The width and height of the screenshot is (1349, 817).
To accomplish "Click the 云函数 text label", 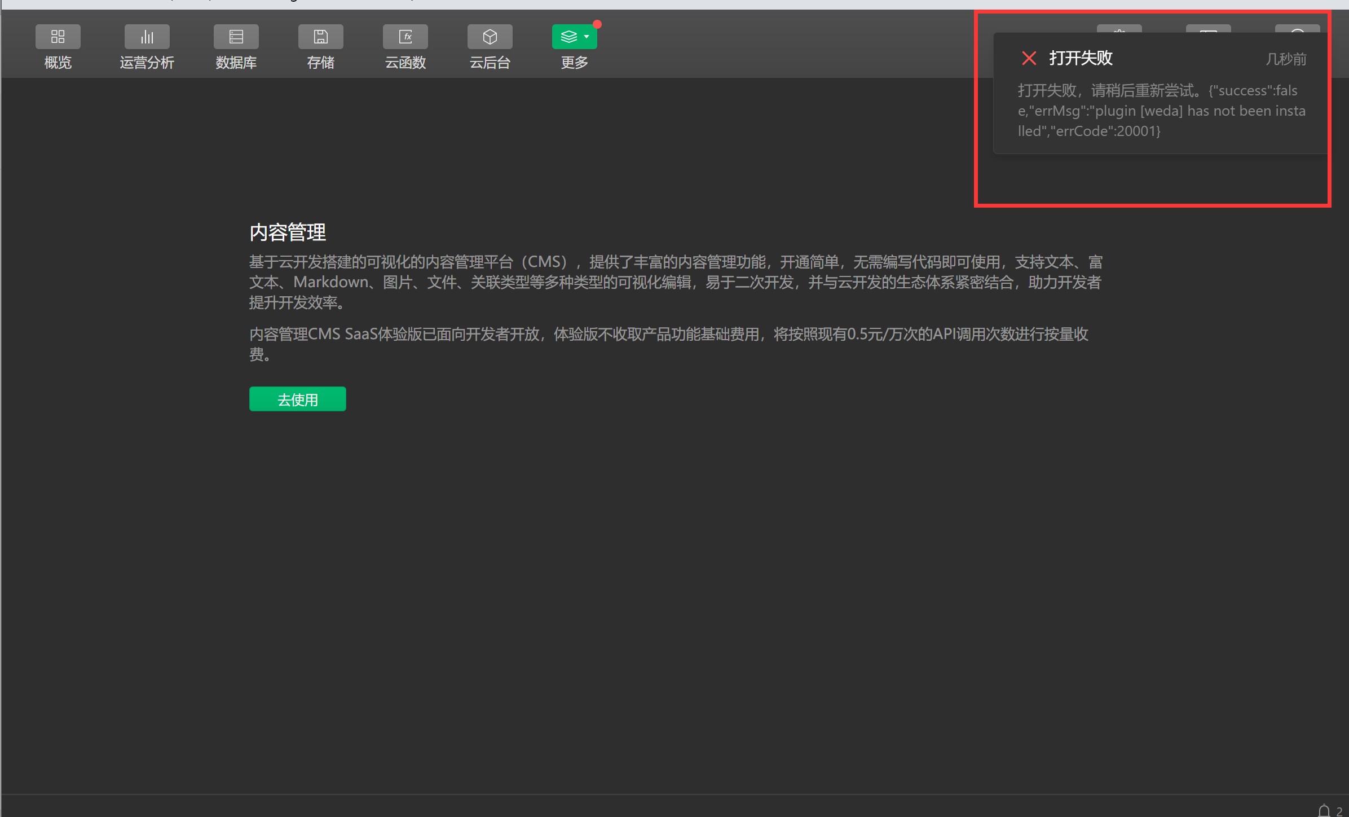I will pyautogui.click(x=405, y=63).
